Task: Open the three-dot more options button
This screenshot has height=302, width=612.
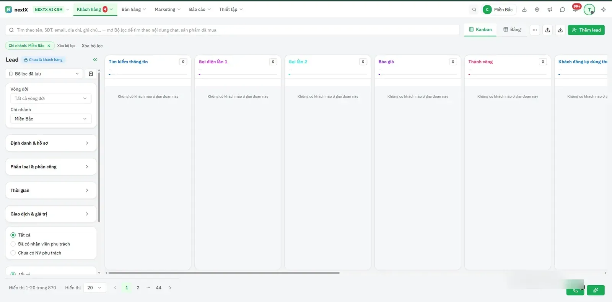Action: pyautogui.click(x=535, y=30)
